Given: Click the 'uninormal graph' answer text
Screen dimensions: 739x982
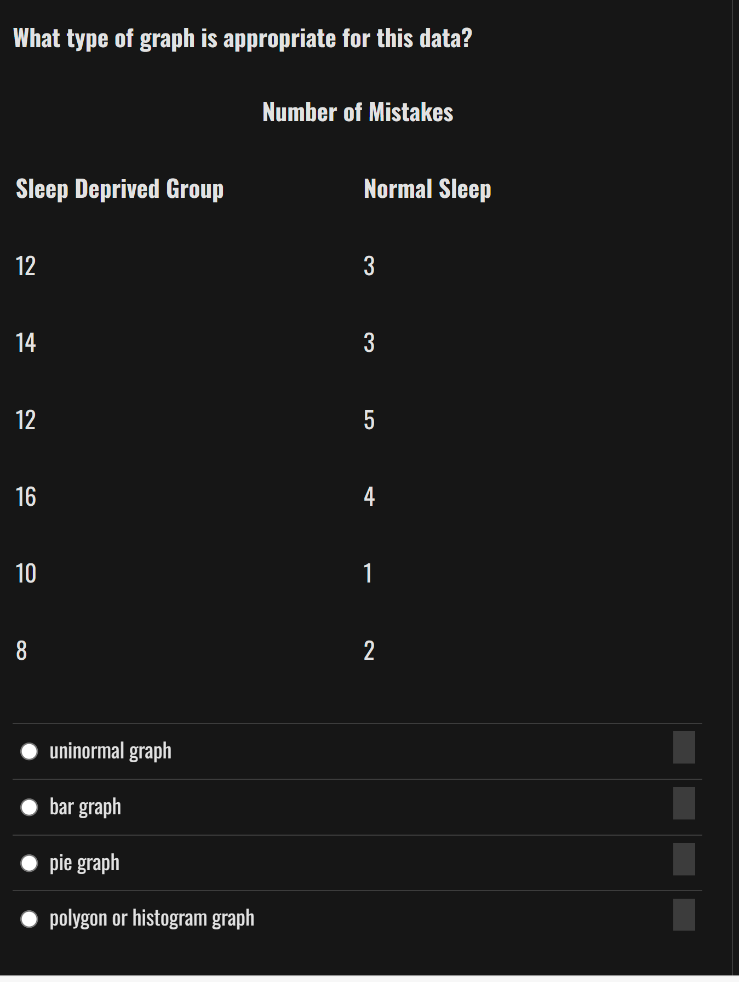Looking at the screenshot, I should tap(111, 752).
